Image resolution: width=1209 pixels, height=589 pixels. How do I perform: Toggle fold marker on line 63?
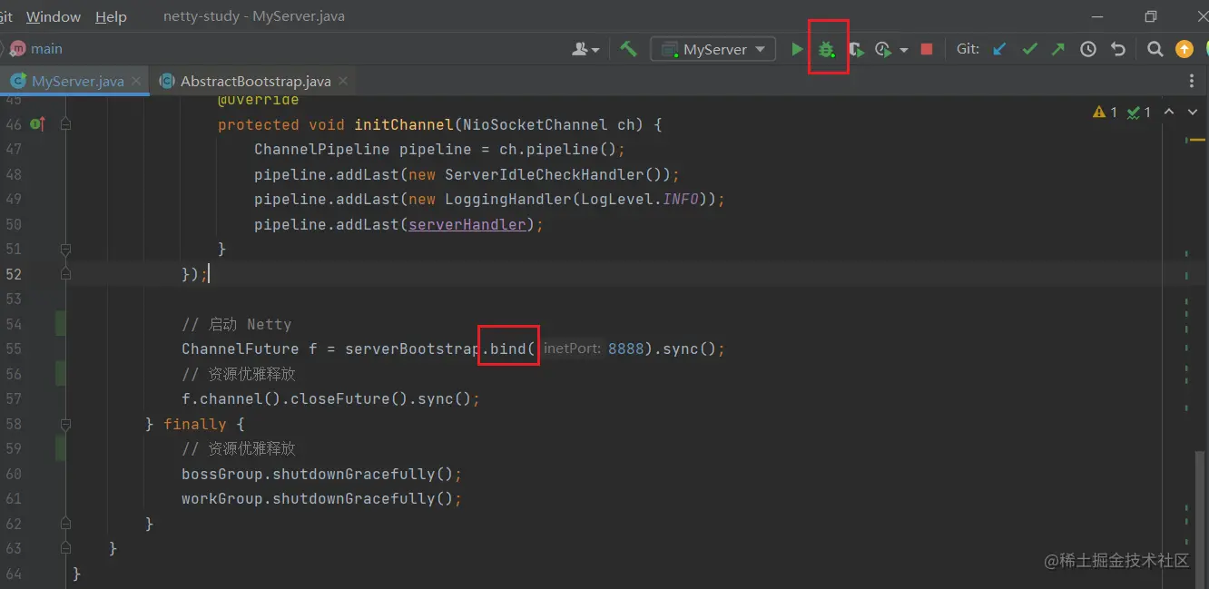[65, 548]
